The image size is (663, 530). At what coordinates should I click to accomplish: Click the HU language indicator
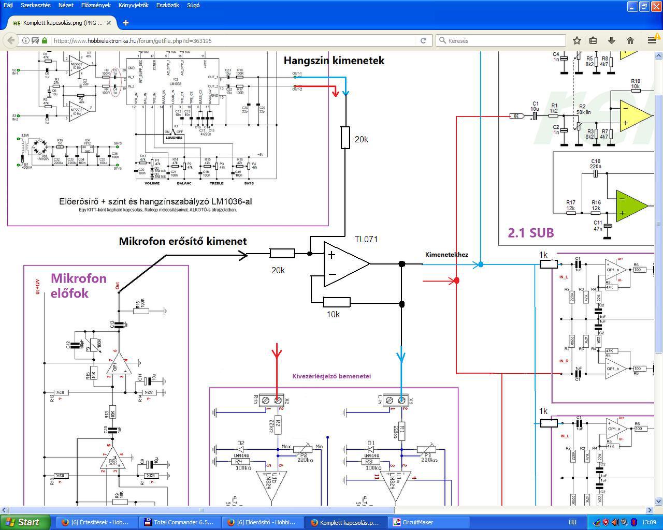pos(572,522)
